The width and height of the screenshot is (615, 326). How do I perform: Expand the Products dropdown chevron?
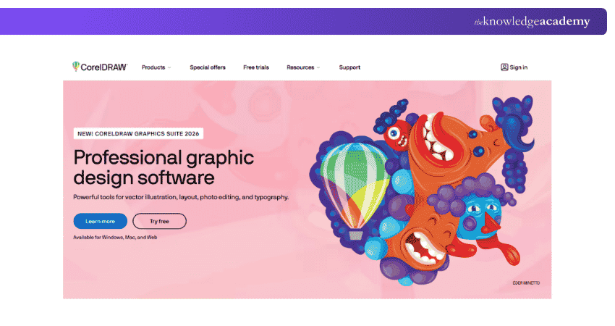tap(169, 67)
